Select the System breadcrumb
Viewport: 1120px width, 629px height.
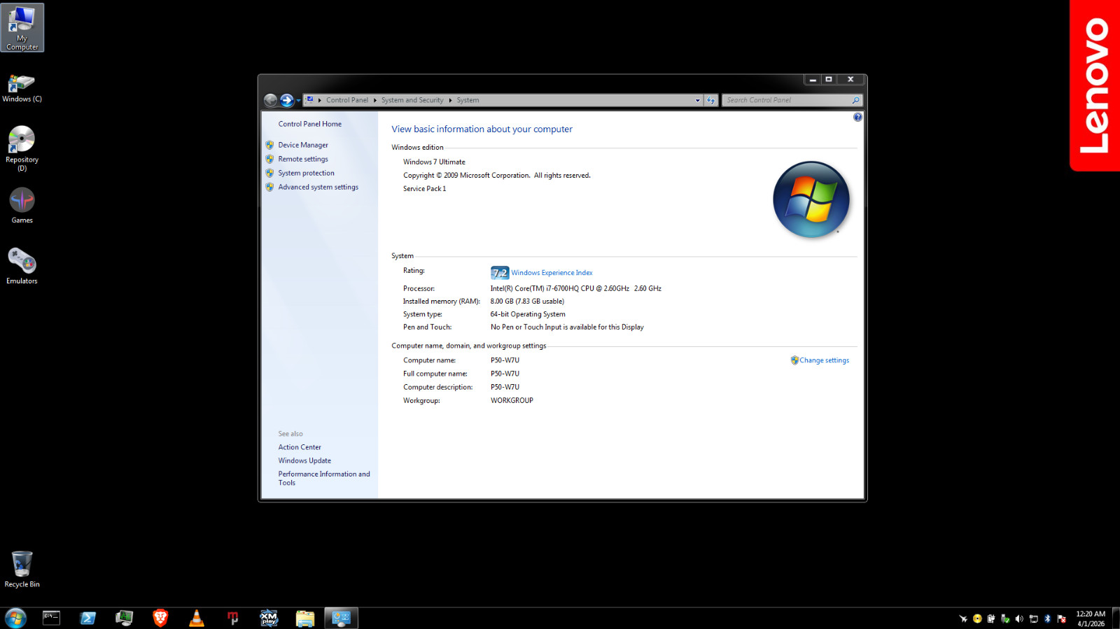coord(468,100)
